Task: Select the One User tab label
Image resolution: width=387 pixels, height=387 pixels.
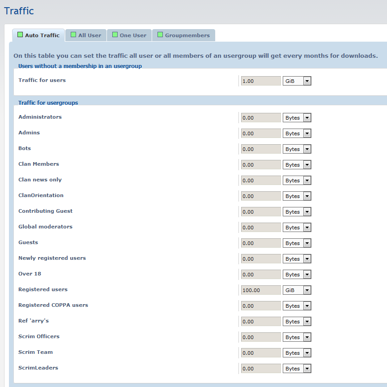Action: click(133, 35)
